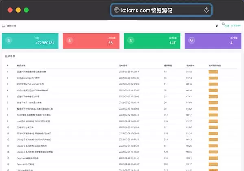The height and width of the screenshot is (171, 244).
Task: Open the user account dropdown at top right
Action: [x=236, y=26]
